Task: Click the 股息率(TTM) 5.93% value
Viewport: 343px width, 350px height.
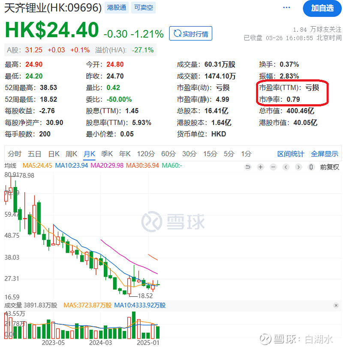Action: point(141,123)
